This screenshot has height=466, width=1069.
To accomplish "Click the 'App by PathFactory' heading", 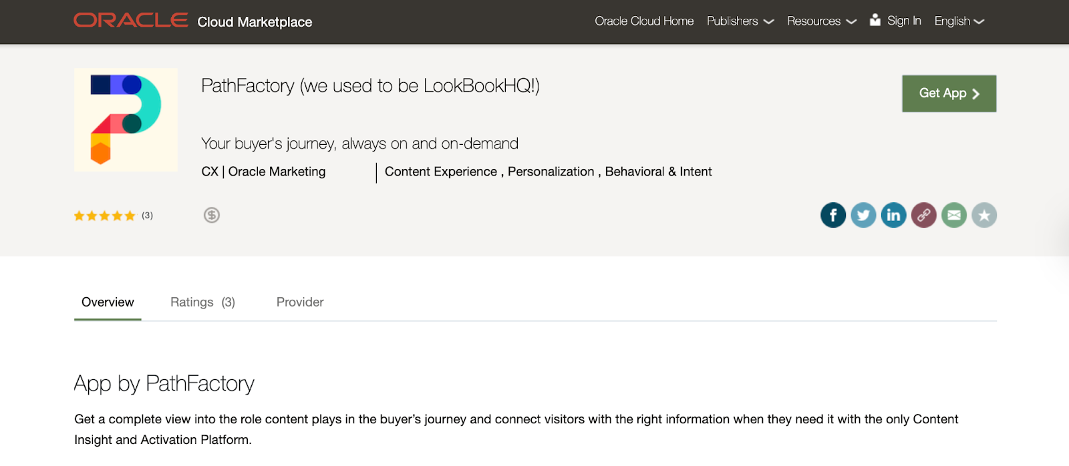I will tap(164, 384).
